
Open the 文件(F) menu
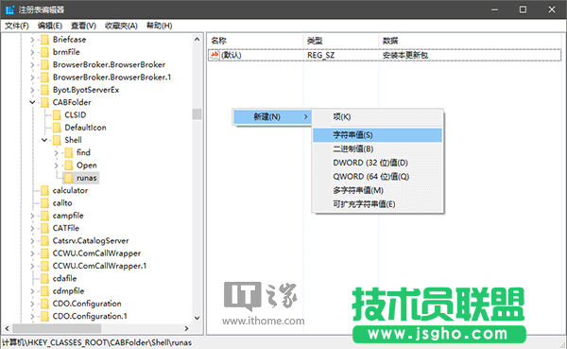tap(17, 26)
